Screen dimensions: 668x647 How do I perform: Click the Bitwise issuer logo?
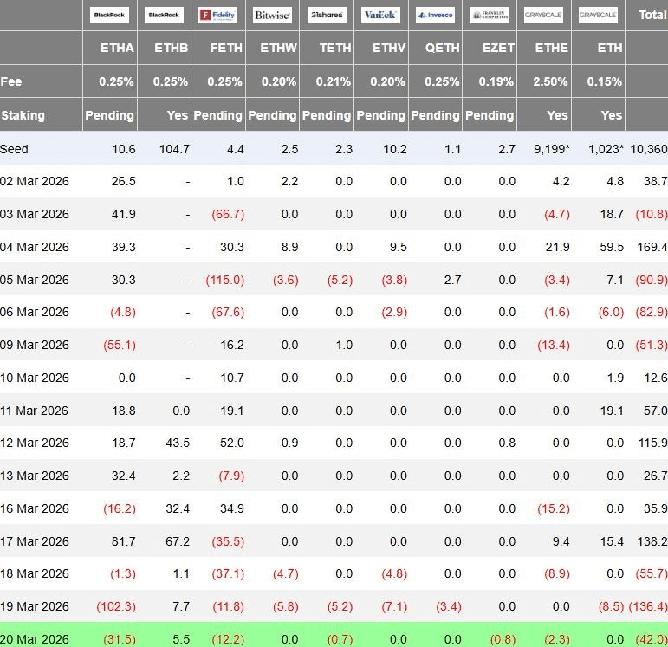click(273, 15)
